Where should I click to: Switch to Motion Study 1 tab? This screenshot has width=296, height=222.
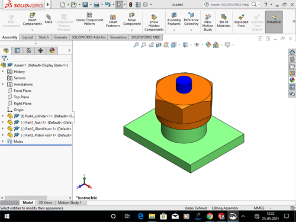[70, 202]
